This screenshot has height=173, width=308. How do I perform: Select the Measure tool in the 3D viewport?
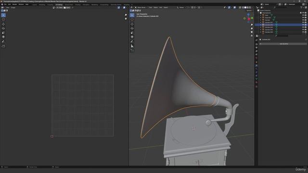click(x=132, y=46)
